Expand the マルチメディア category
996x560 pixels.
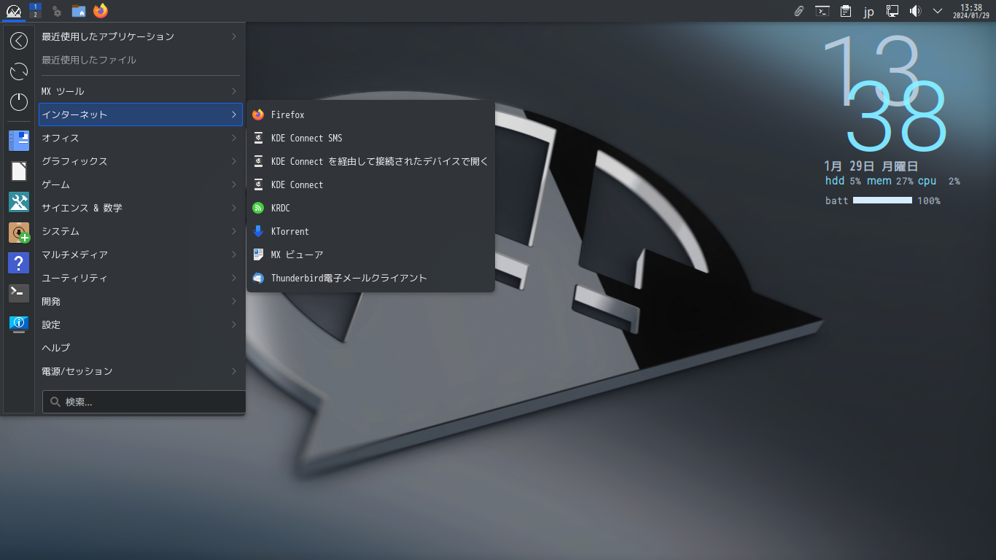click(141, 254)
